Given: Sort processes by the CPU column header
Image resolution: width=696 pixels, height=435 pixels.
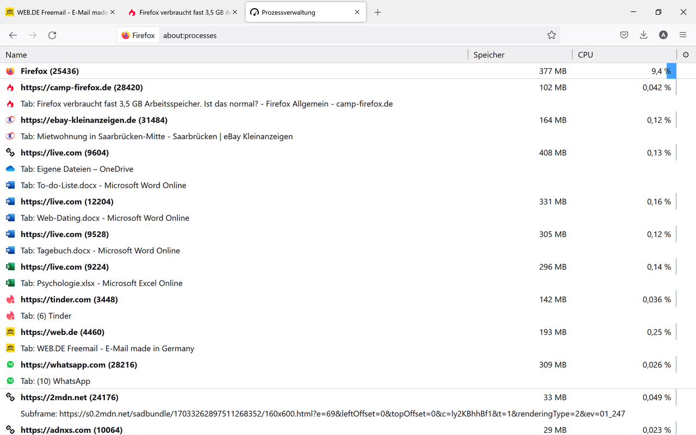Looking at the screenshot, I should pos(624,55).
